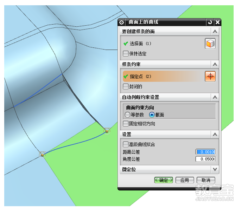Click the 确定 button
Image resolution: width=241 pixels, height=209 pixels.
pyautogui.click(x=164, y=180)
